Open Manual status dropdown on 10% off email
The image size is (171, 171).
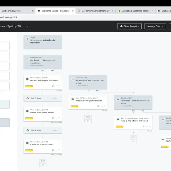pyautogui.click(x=119, y=126)
